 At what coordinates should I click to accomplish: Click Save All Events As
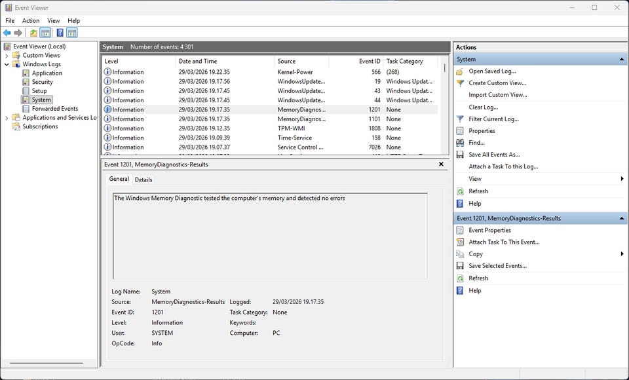pyautogui.click(x=494, y=155)
